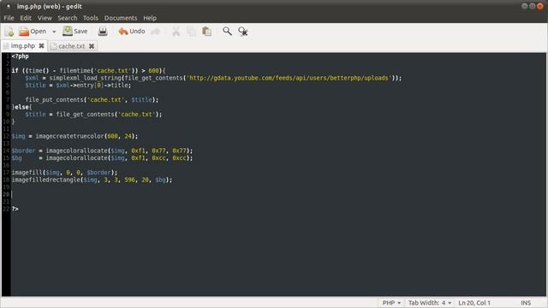Click the Print icon in the toolbar
548x308 pixels.
pyautogui.click(x=103, y=32)
